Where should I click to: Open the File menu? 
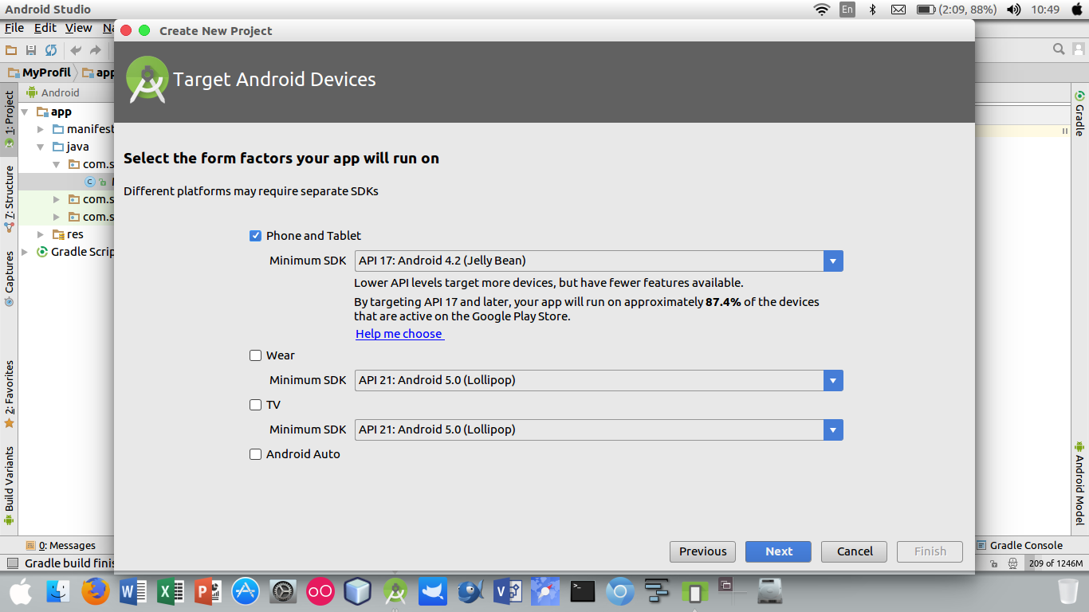pos(14,27)
